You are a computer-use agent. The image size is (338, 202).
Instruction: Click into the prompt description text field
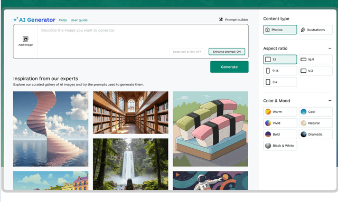click(x=143, y=41)
